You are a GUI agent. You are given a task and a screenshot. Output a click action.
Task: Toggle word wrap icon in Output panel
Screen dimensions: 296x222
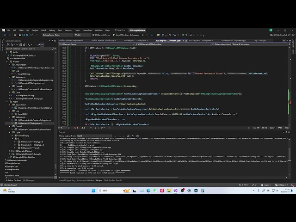click(133, 136)
